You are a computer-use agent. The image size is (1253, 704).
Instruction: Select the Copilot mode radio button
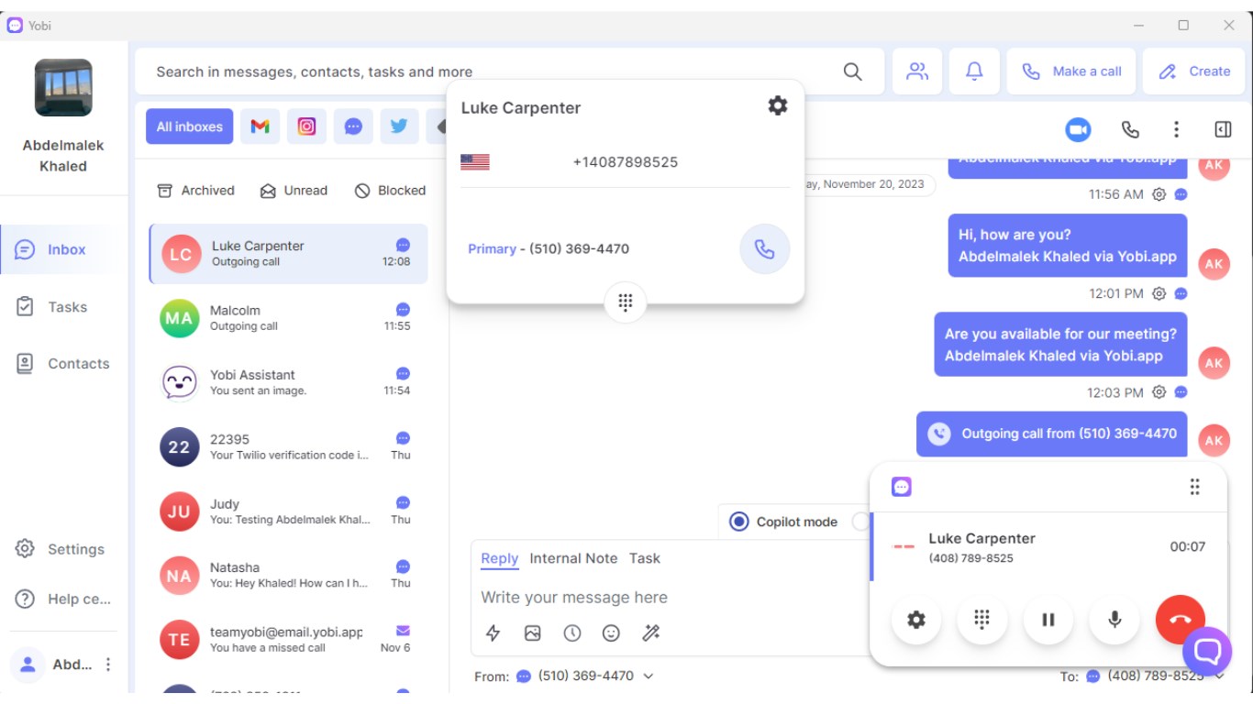tap(738, 522)
